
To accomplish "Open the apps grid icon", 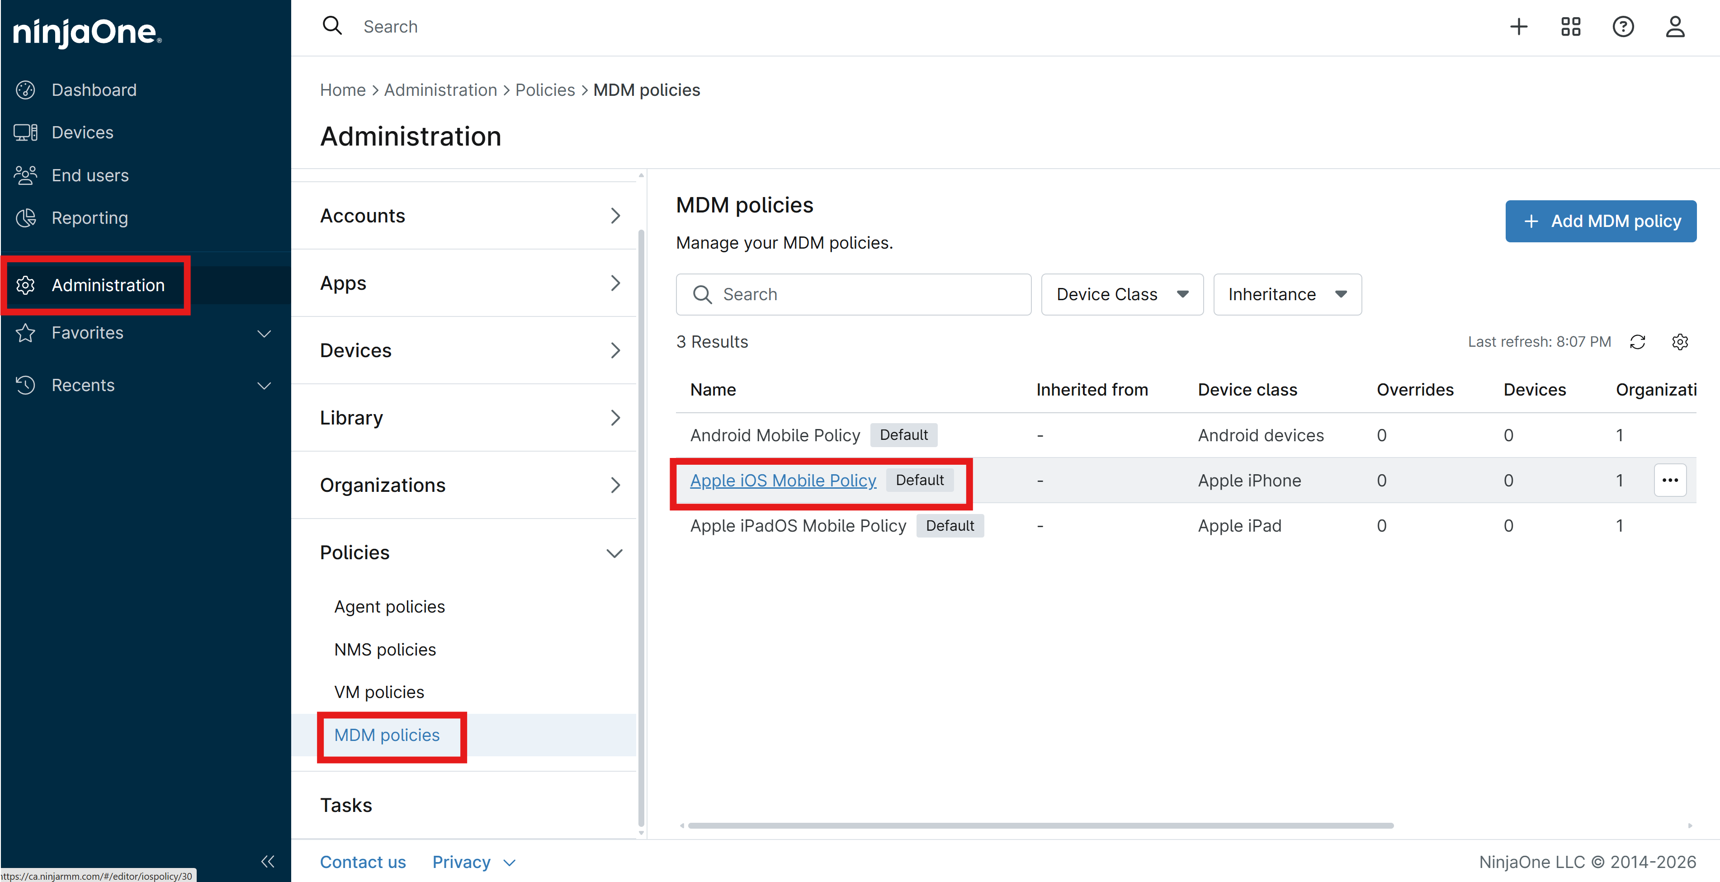I will tap(1570, 27).
